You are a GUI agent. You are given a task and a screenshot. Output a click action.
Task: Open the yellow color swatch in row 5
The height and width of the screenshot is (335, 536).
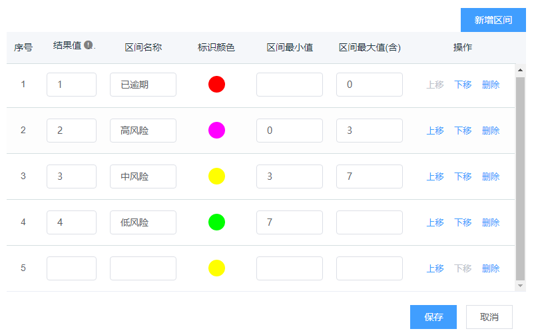click(216, 268)
